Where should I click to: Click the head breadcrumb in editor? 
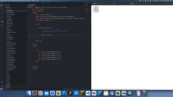click(49, 7)
